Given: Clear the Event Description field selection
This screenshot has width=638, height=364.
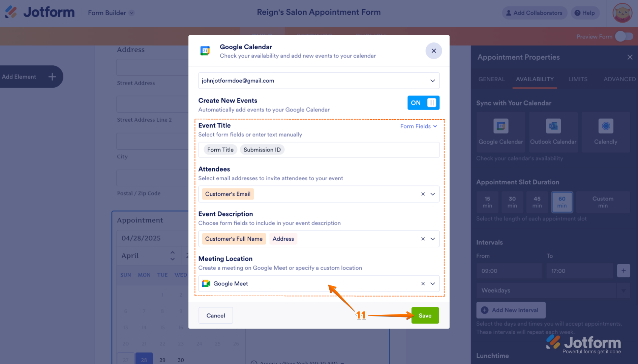Looking at the screenshot, I should [x=423, y=239].
